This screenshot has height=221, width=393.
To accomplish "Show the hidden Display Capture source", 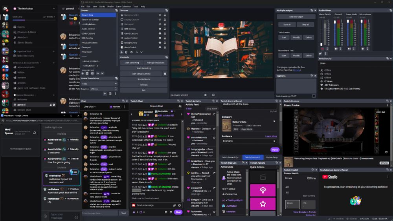I will coord(160,20).
